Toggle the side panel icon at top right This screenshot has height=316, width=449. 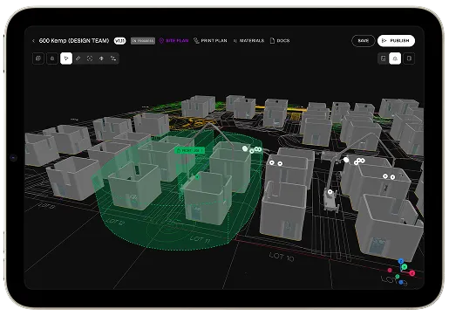pos(409,58)
